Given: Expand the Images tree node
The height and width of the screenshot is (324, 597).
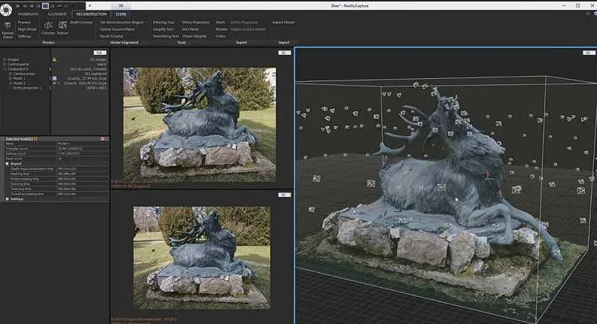Looking at the screenshot, I should click(5, 60).
